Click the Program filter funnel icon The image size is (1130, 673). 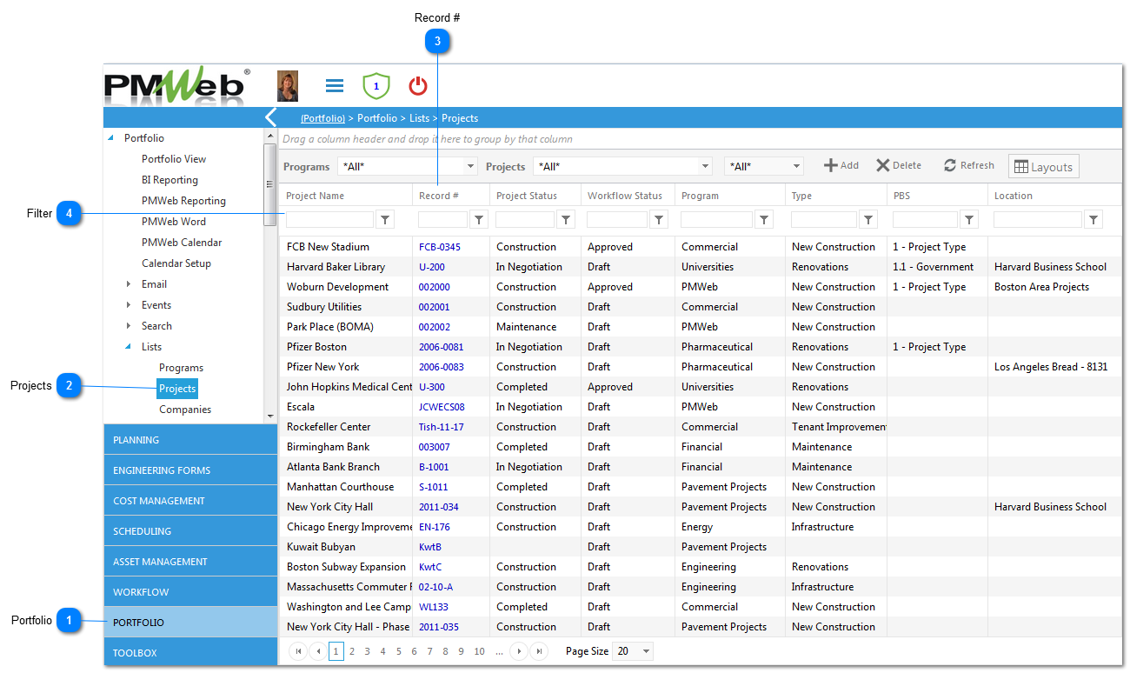pyautogui.click(x=764, y=220)
